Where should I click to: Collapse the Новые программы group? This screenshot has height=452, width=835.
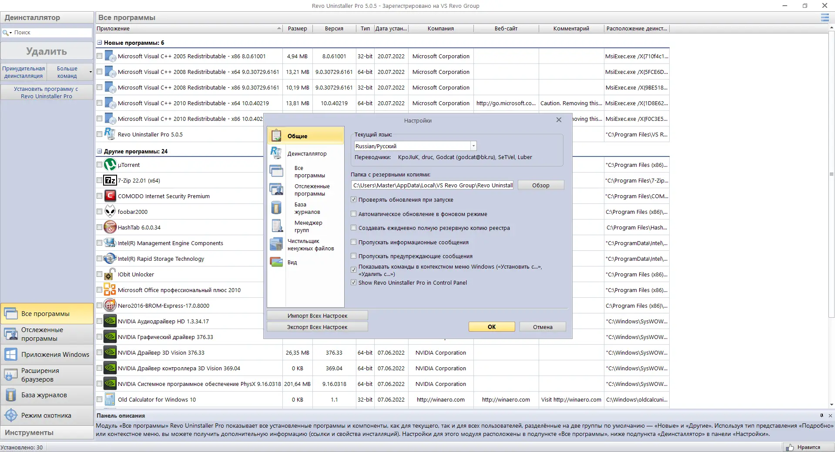(x=100, y=43)
